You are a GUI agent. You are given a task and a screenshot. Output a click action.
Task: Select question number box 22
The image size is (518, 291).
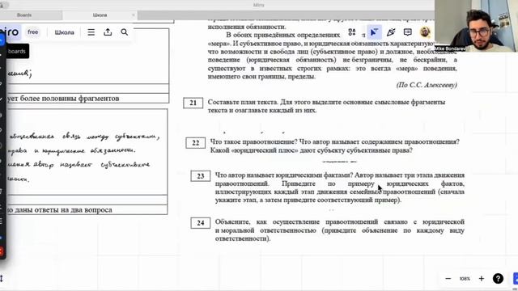pos(195,143)
